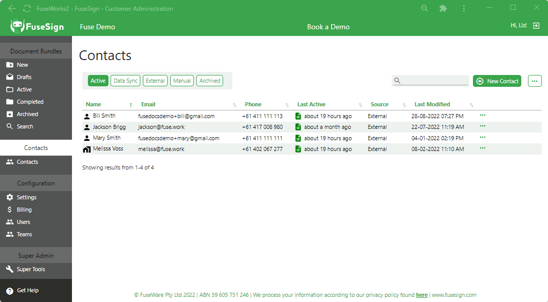Click Get Help at the sidebar bottom
The height and width of the screenshot is (302, 548).
coord(23,291)
